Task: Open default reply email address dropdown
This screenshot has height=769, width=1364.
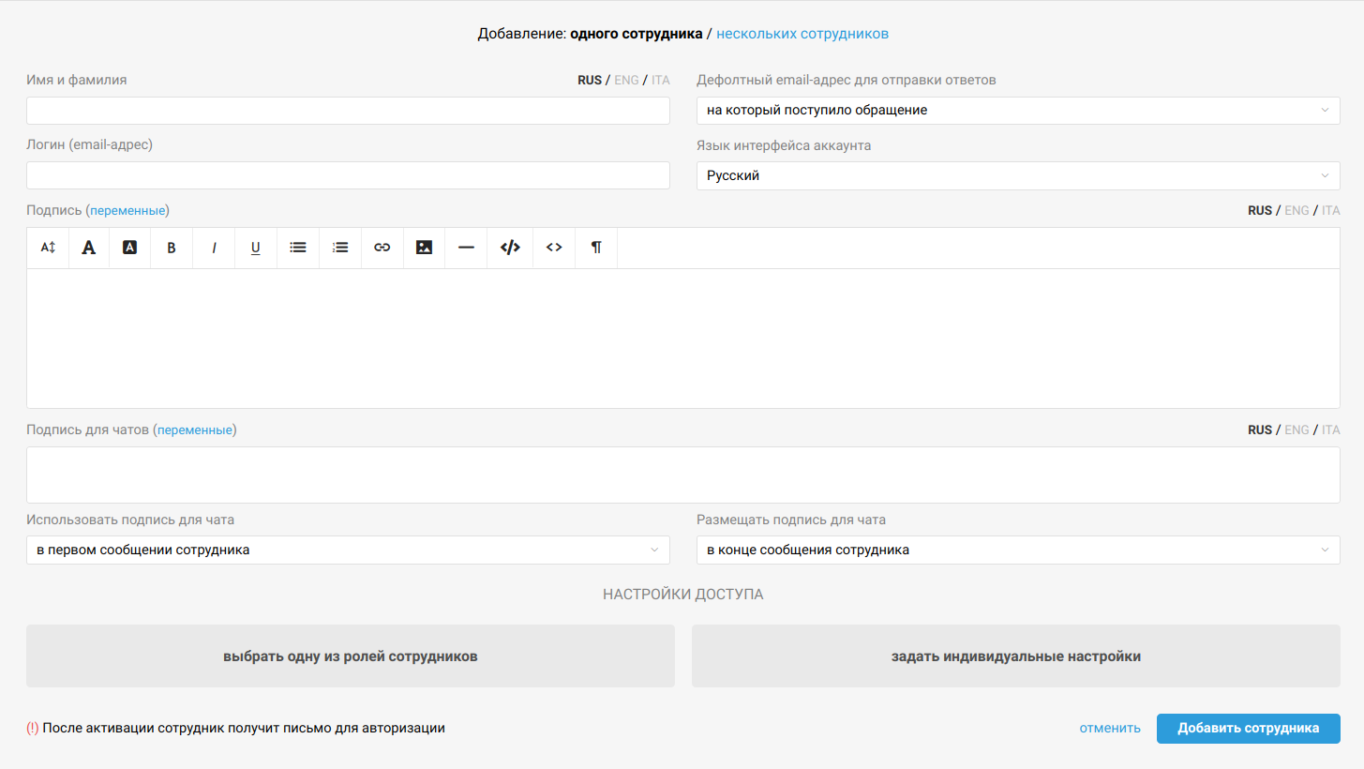Action: click(x=1017, y=110)
